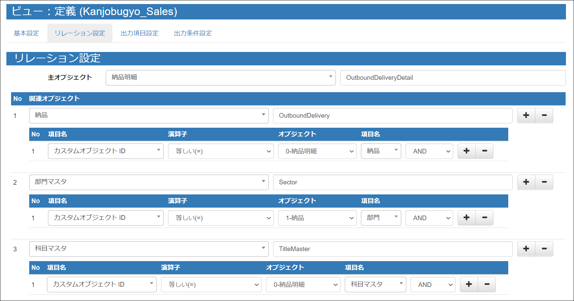Go to the 出力条件設定 tab
This screenshot has width=574, height=301.
point(193,33)
